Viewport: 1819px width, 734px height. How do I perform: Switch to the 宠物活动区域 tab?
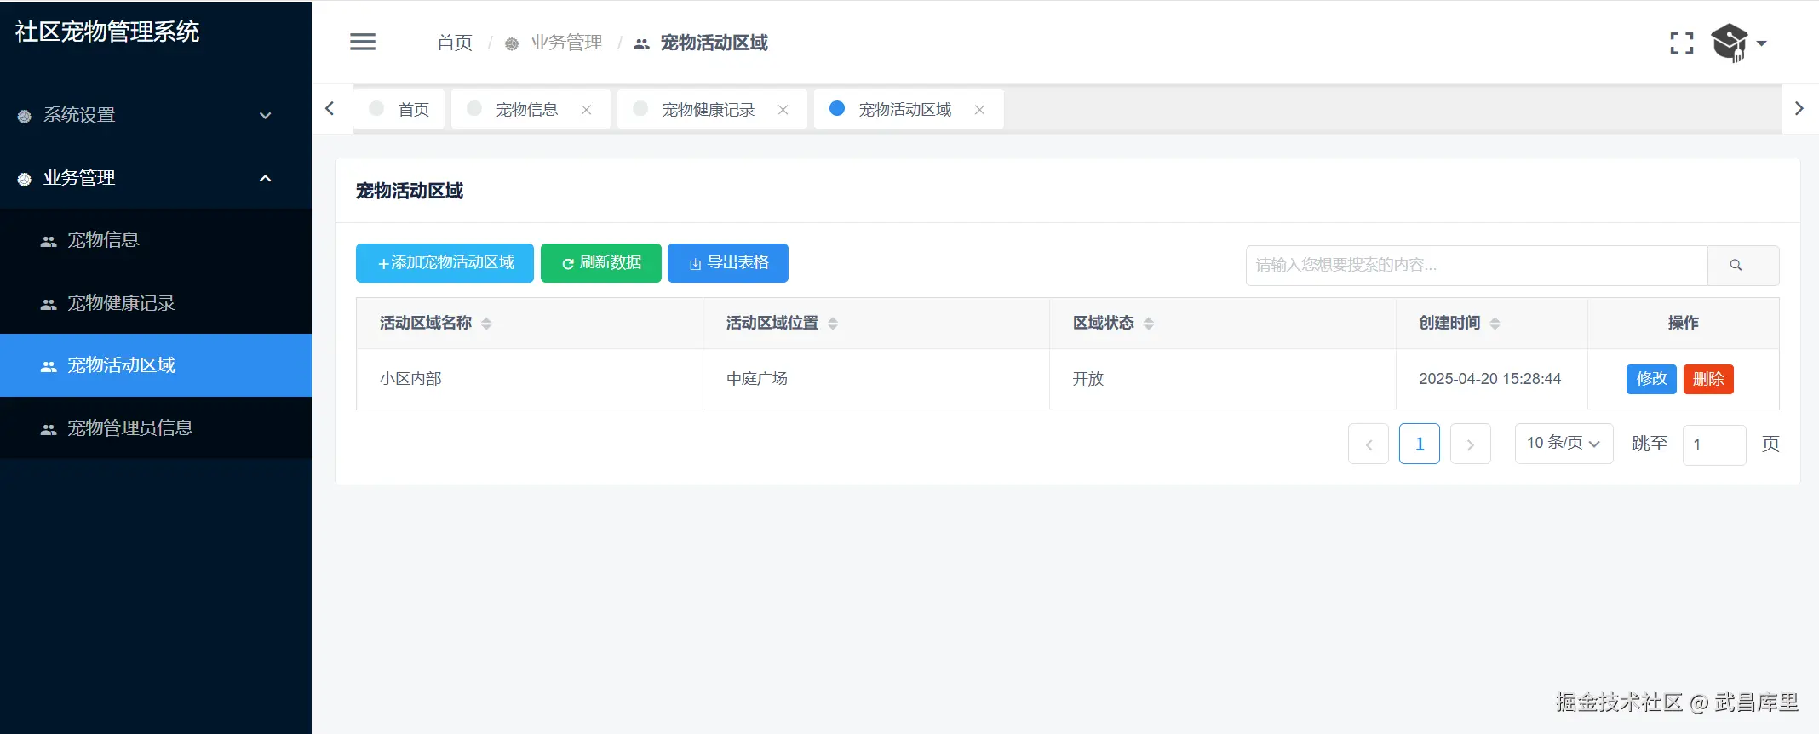[908, 109]
